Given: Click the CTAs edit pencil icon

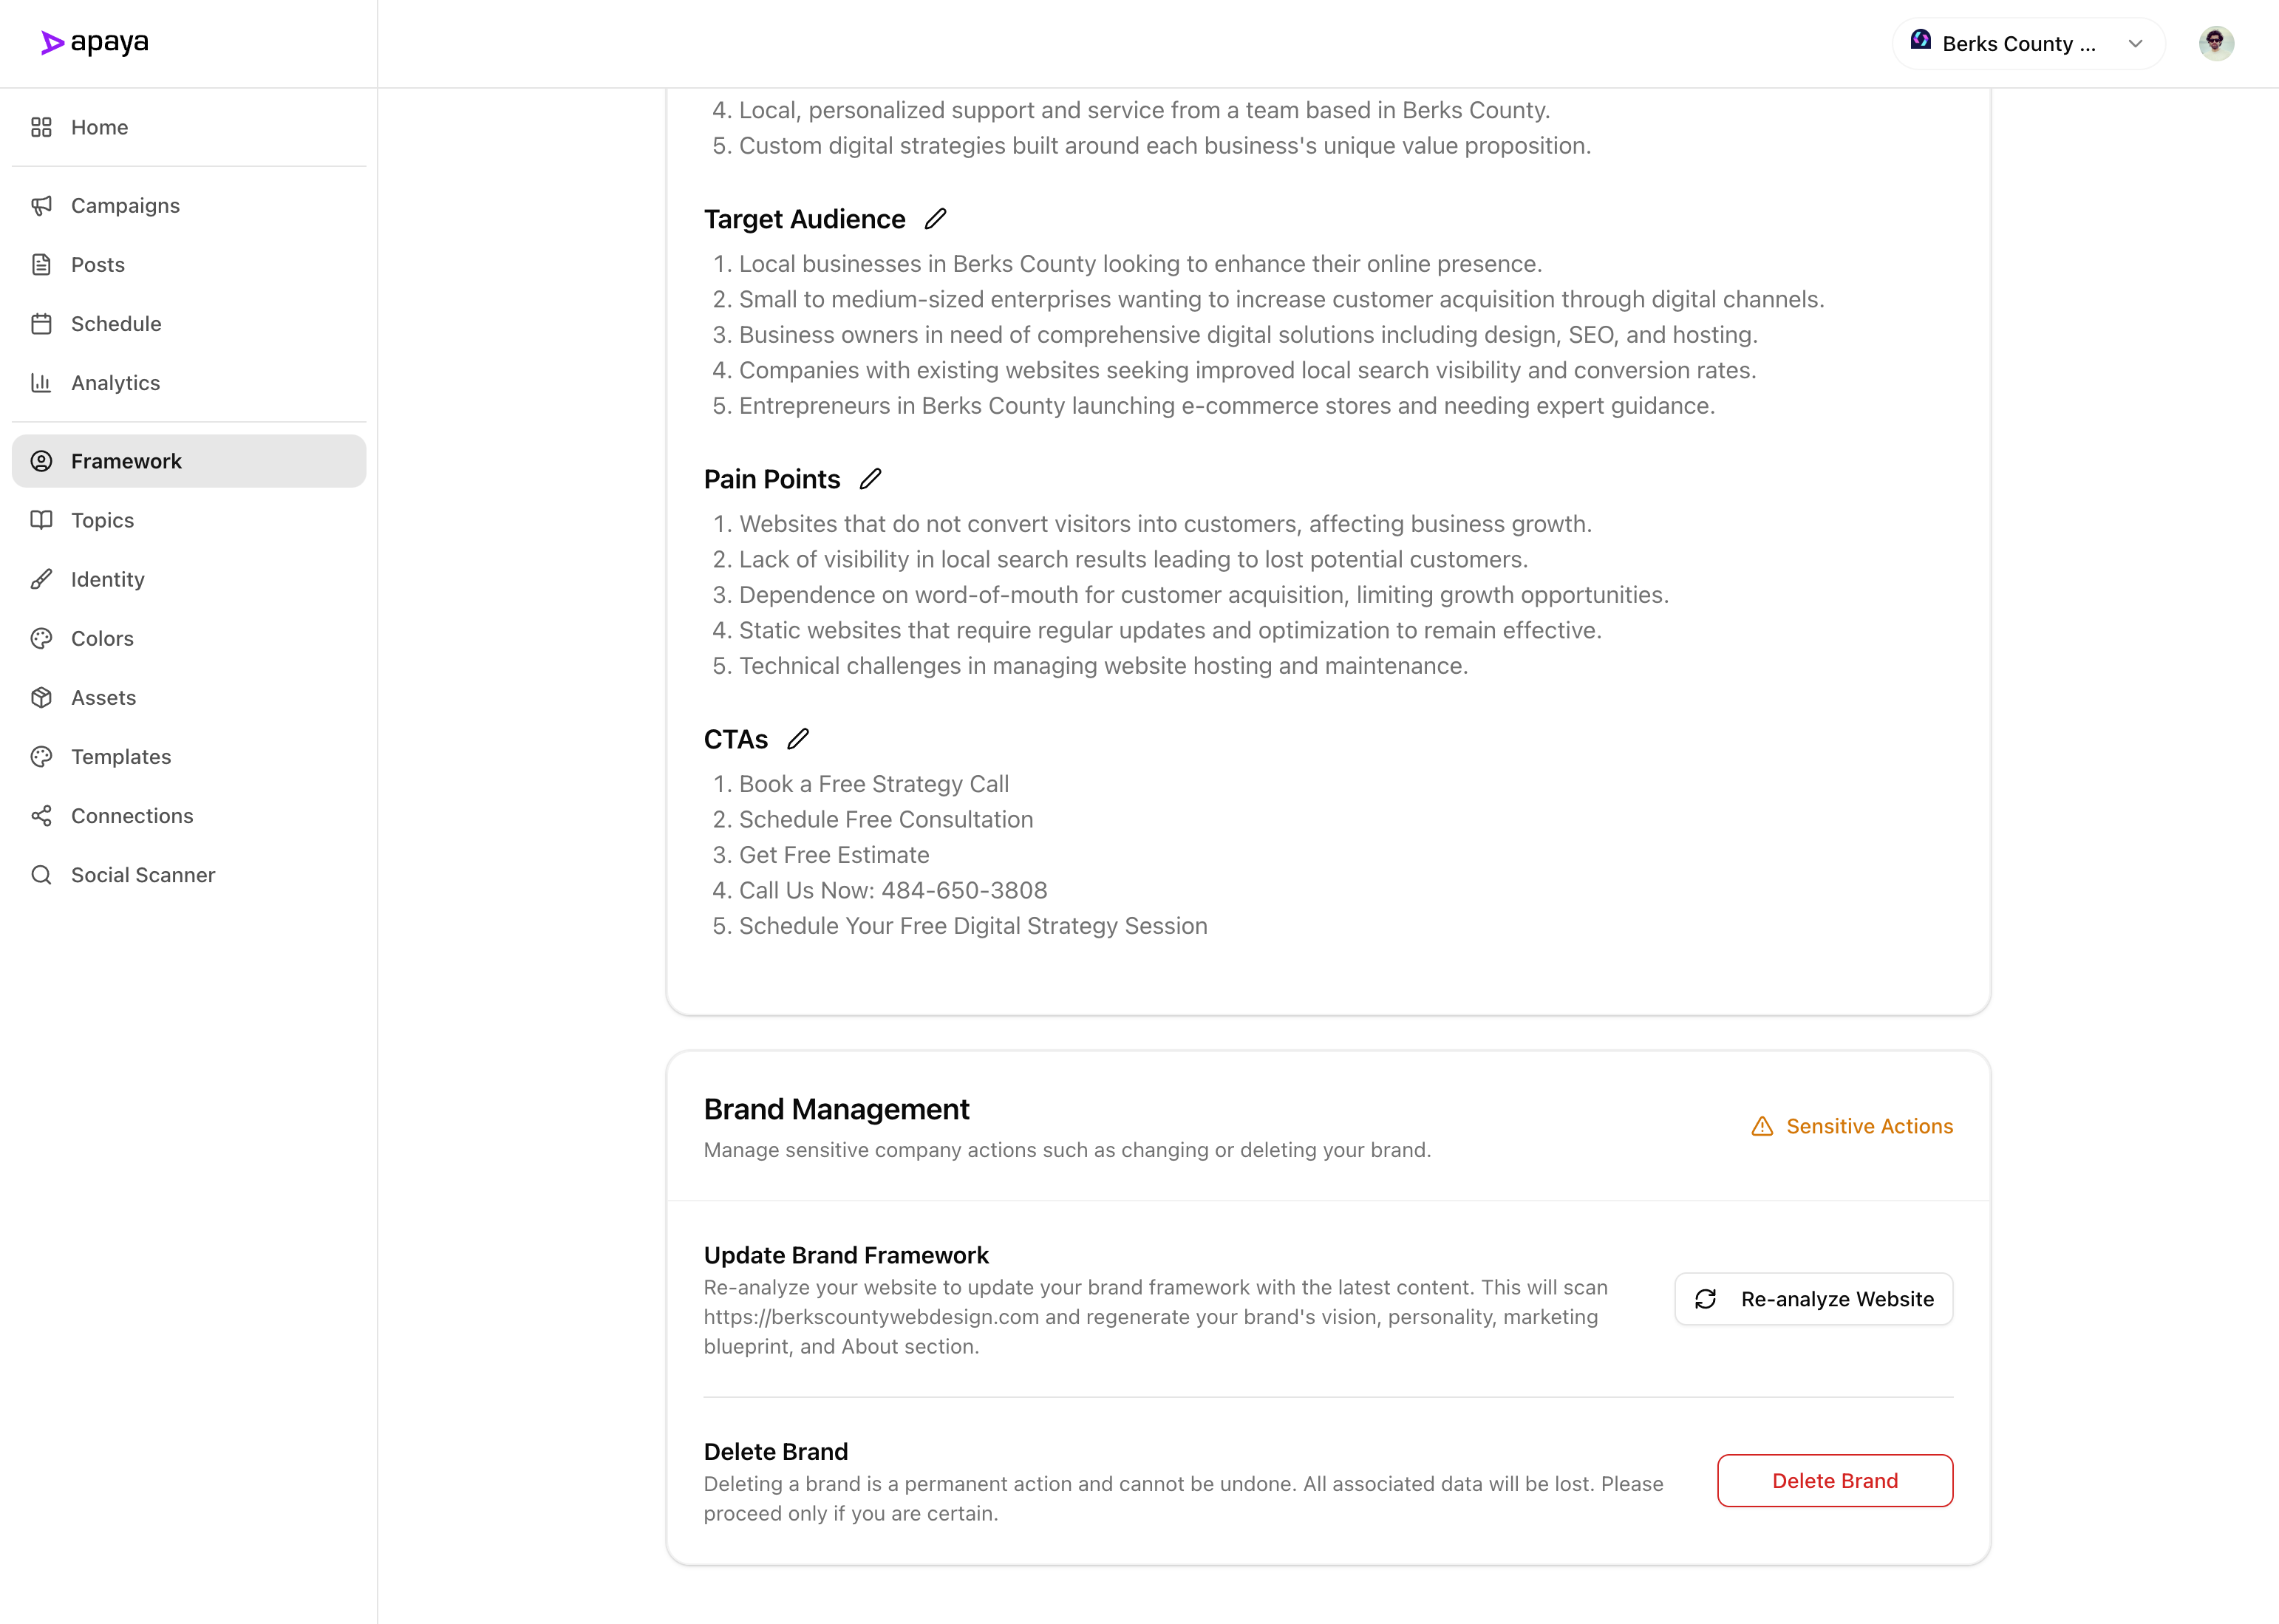Looking at the screenshot, I should coord(797,739).
